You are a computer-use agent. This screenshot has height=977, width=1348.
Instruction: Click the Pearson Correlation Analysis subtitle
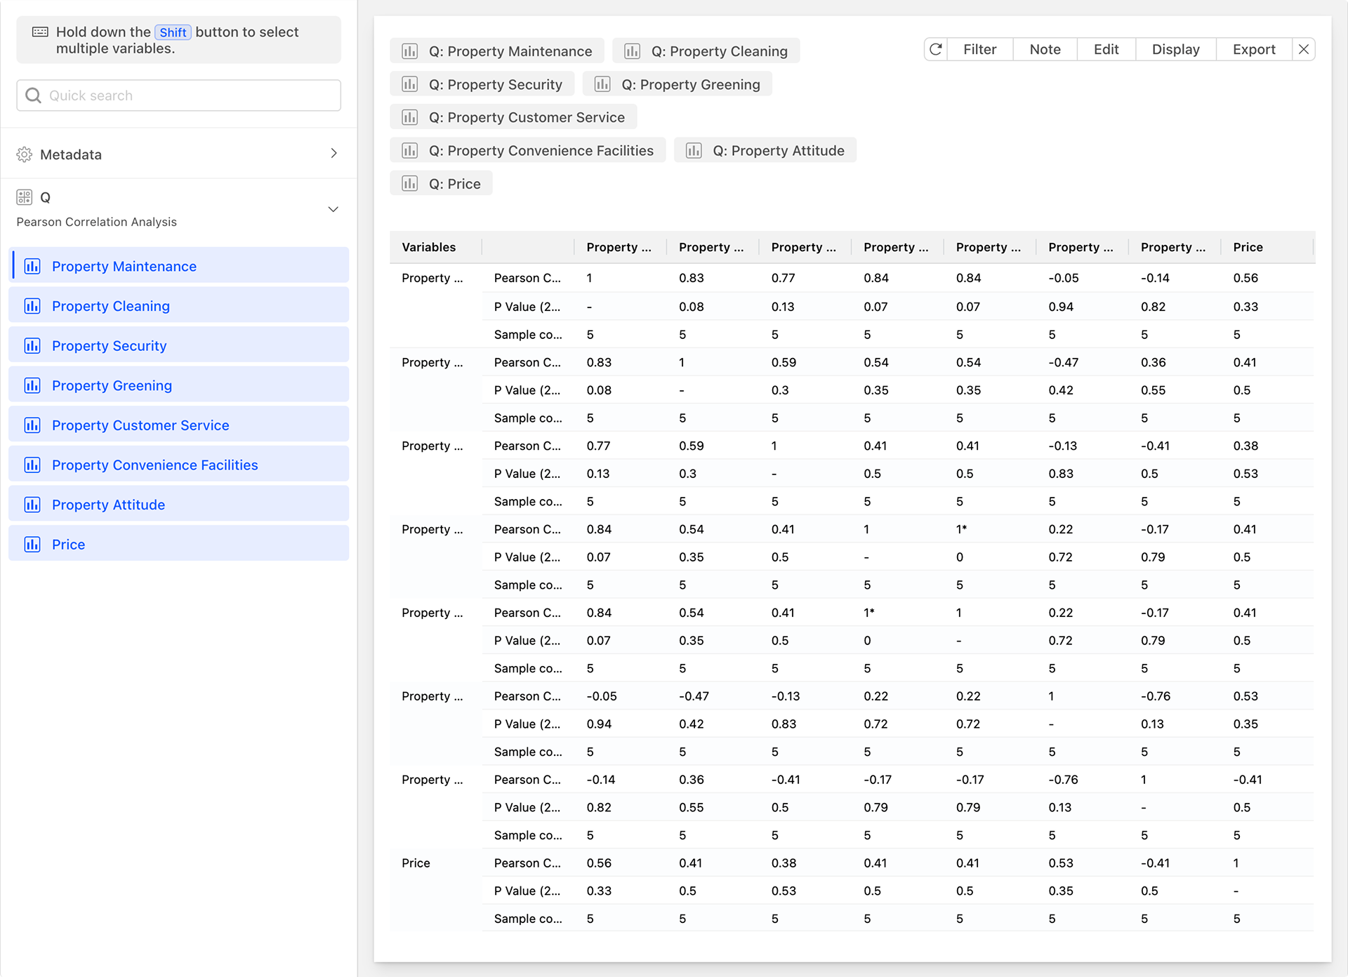pos(96,222)
